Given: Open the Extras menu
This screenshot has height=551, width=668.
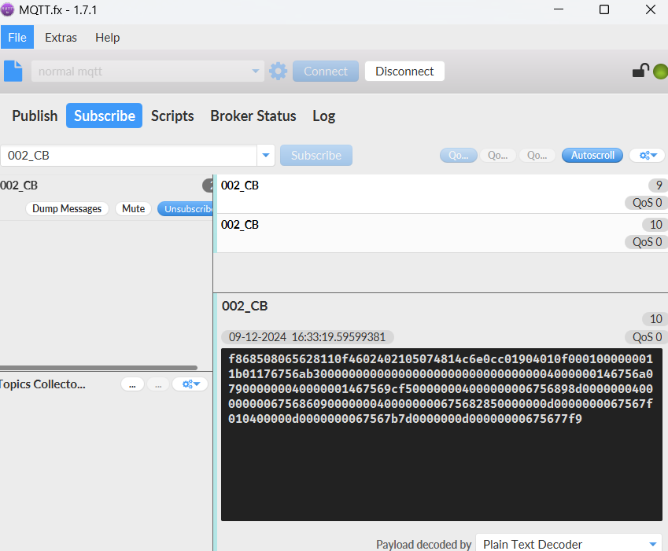Looking at the screenshot, I should coord(61,38).
